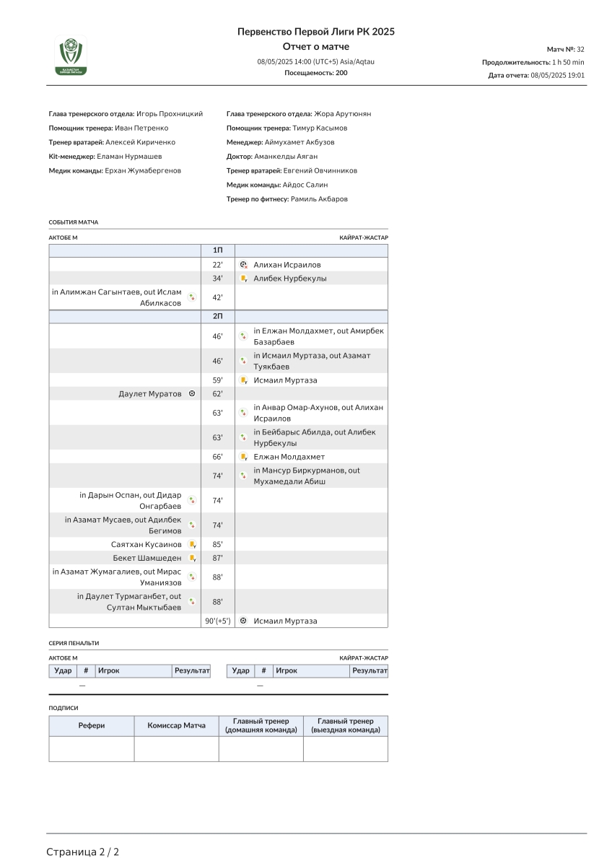Click the signature box under Комиссар Матча
The height and width of the screenshot is (866, 612).
[x=176, y=748]
